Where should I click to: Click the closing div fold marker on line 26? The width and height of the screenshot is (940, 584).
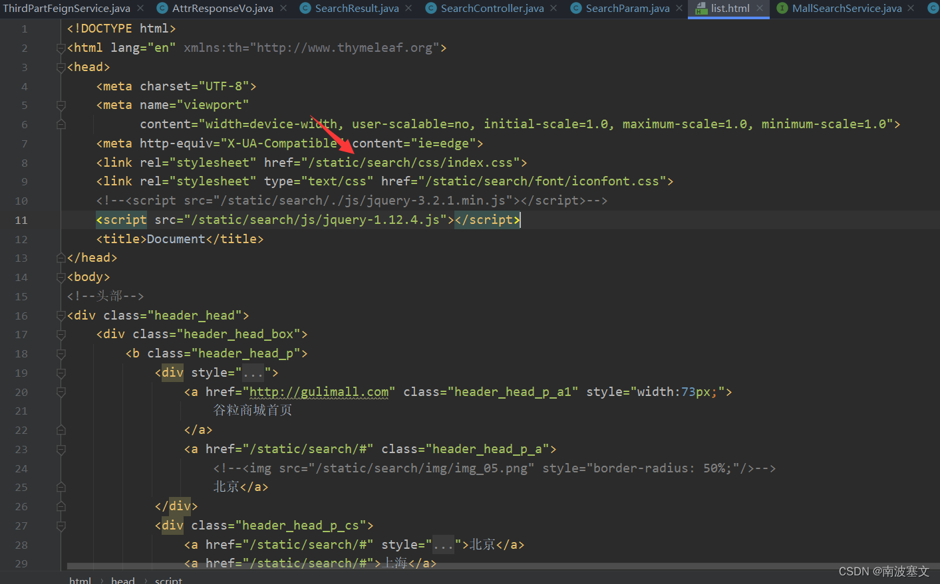[61, 506]
